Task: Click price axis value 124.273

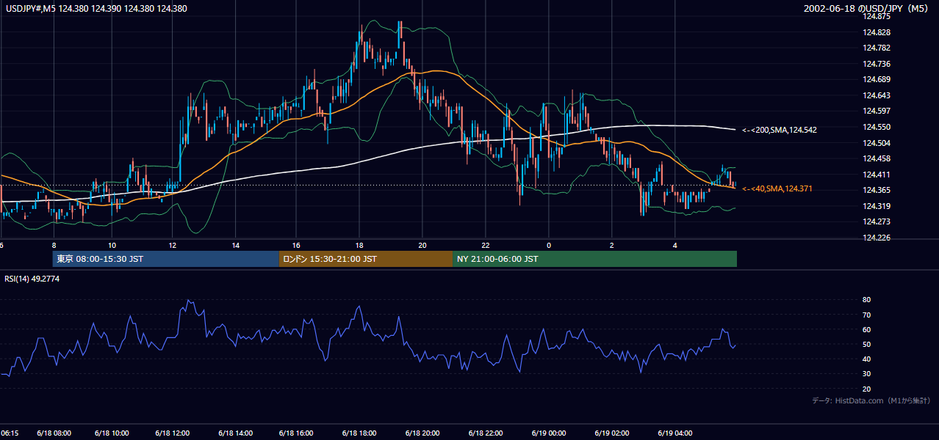Action: click(x=876, y=221)
